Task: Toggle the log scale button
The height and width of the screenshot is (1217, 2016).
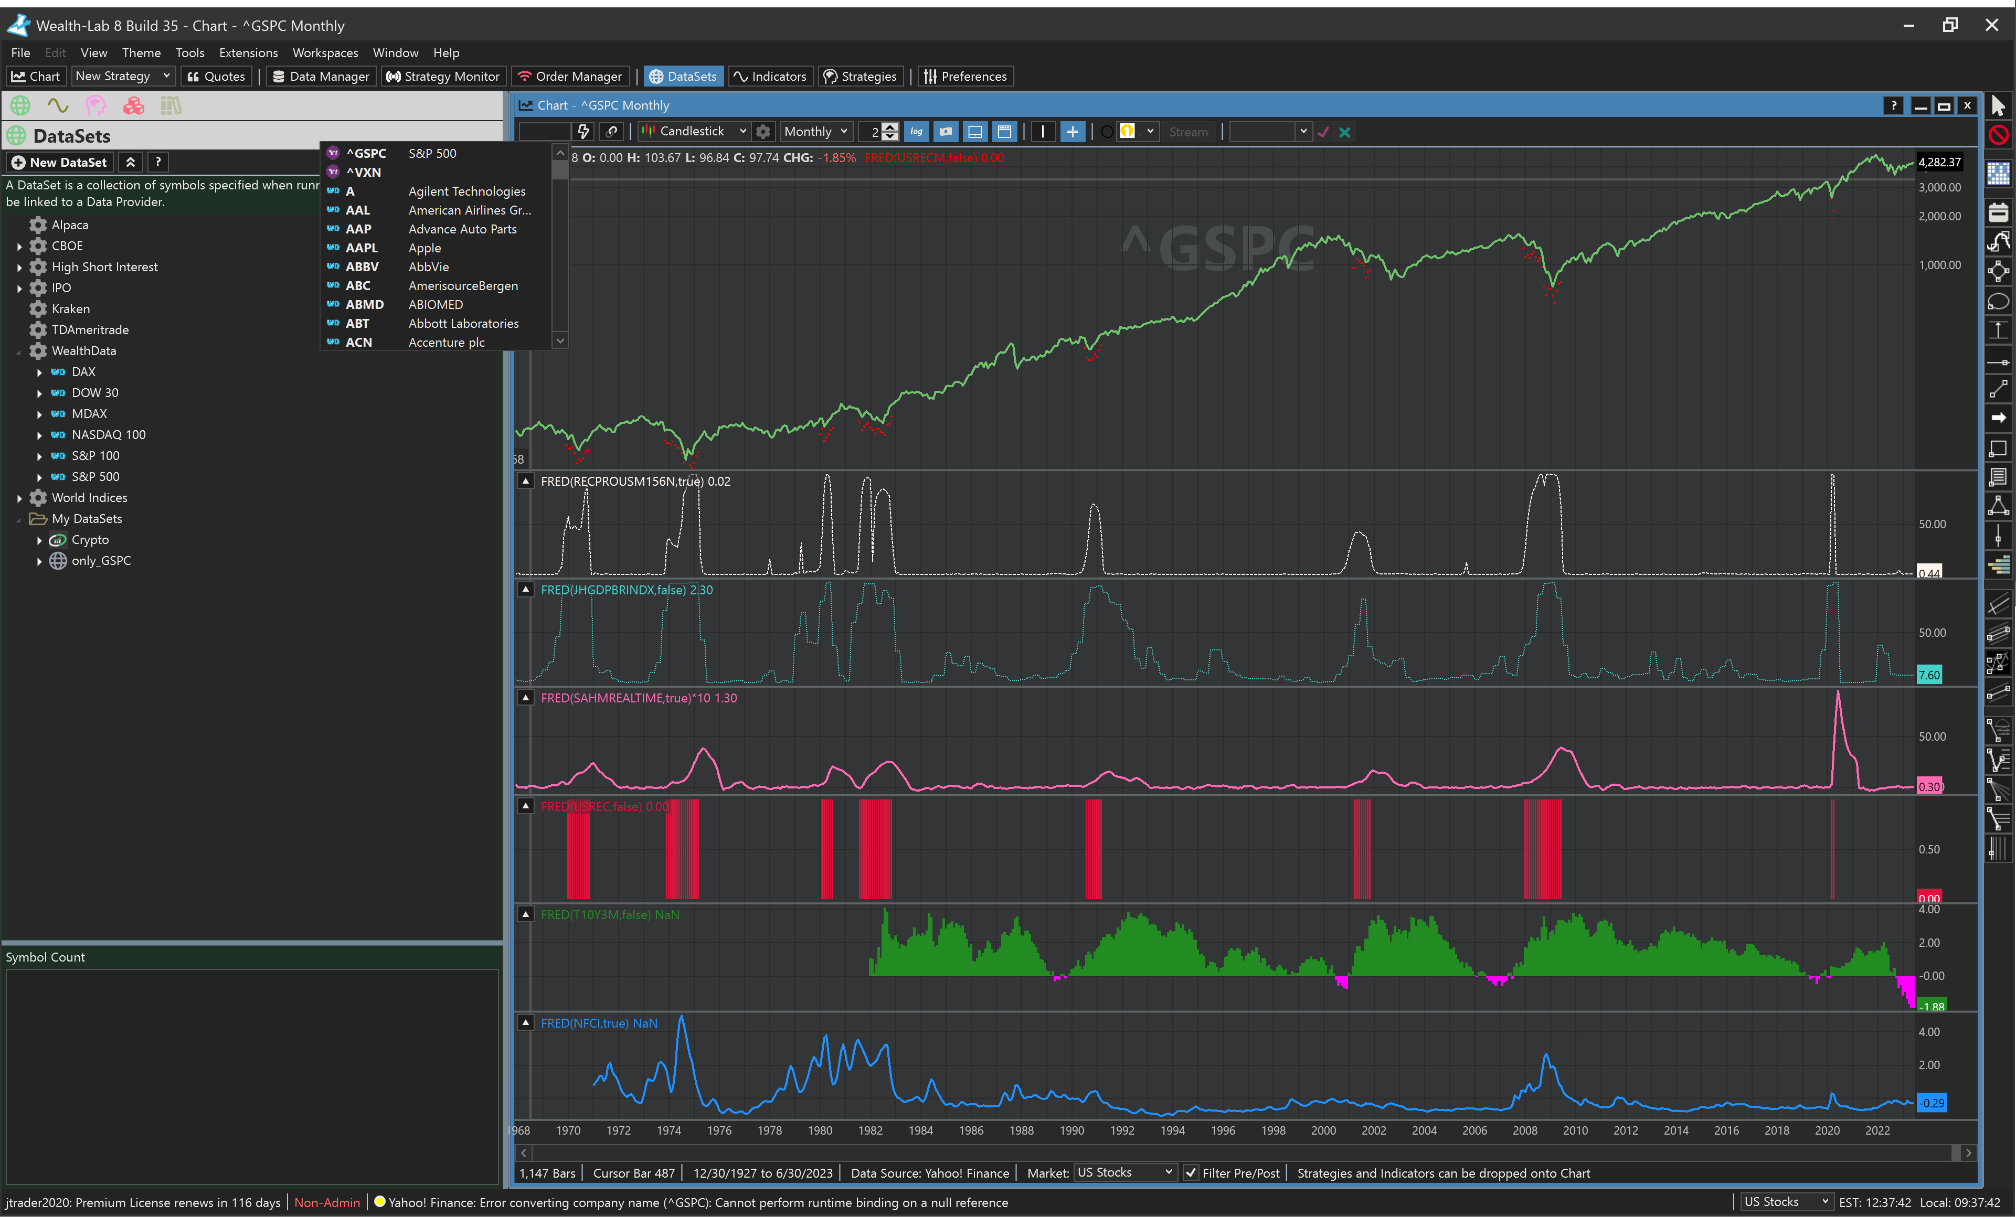Action: click(916, 132)
